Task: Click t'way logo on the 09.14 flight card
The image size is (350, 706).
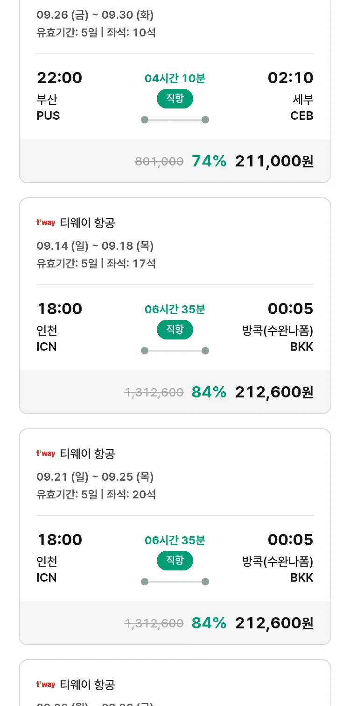Action: 46,223
